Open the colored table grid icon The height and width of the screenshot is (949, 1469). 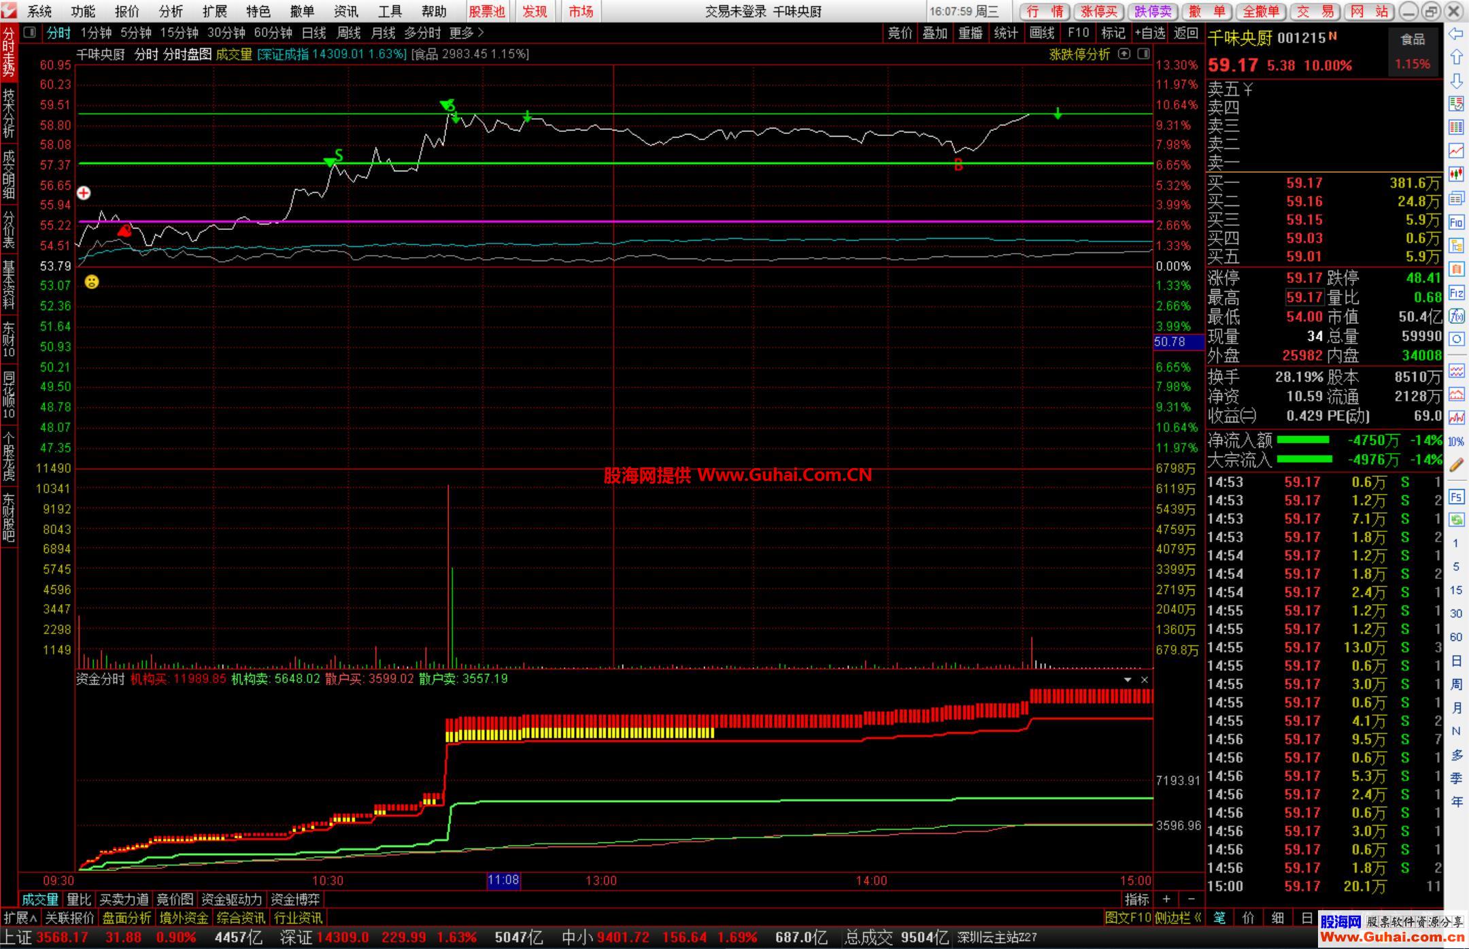click(x=1456, y=127)
